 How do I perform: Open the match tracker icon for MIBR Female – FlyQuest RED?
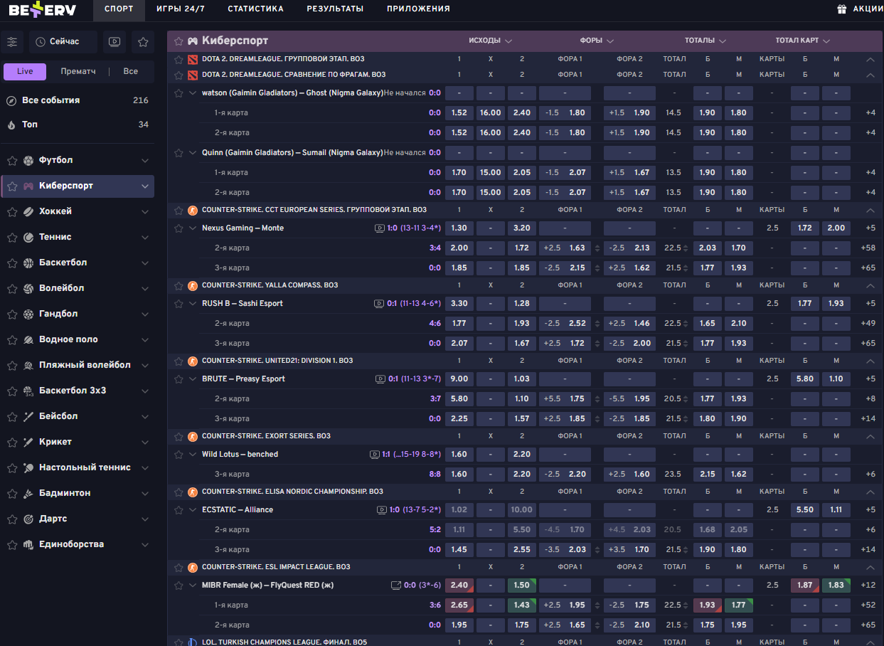click(x=396, y=585)
